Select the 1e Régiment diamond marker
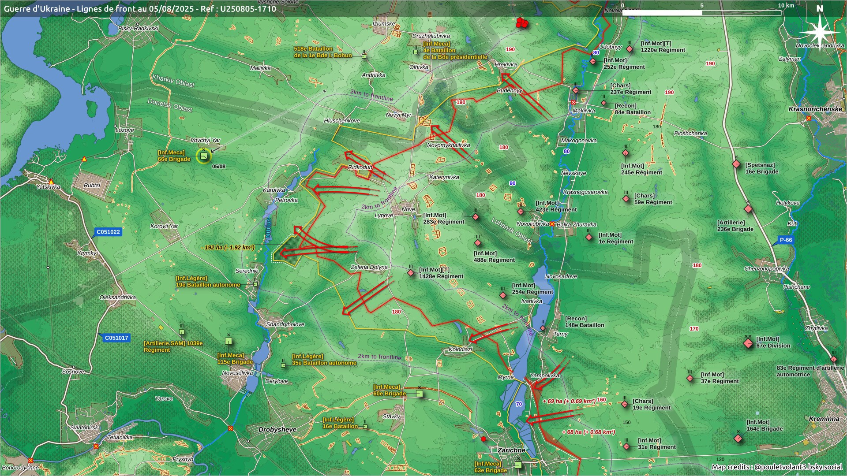 [589, 237]
